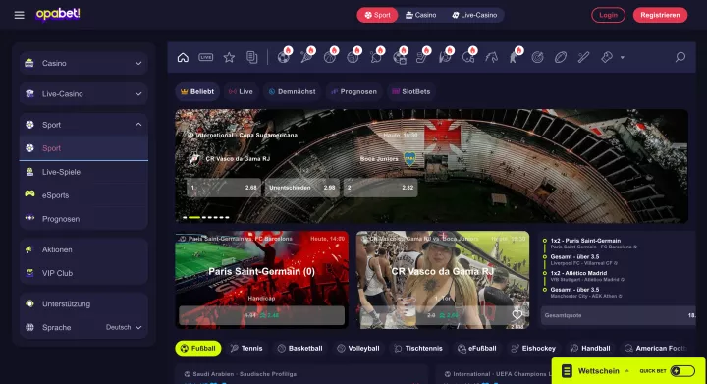Expand more sports toolbar dropdown arrow
Viewport: 707px width, 384px height.
[623, 58]
